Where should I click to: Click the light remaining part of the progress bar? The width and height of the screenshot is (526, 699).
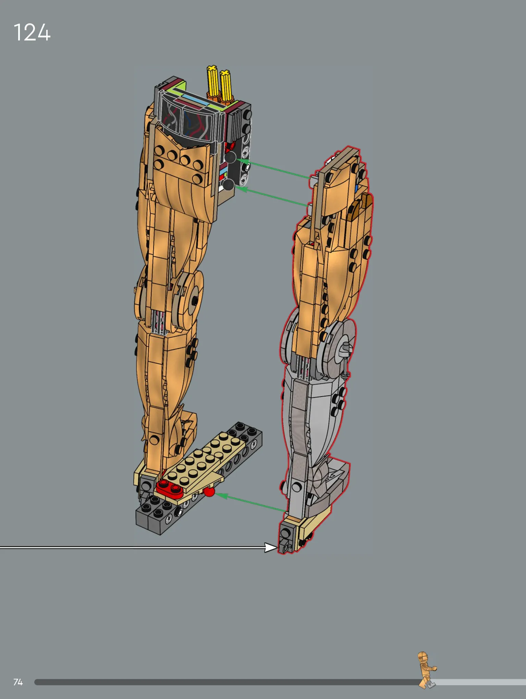click(x=480, y=682)
